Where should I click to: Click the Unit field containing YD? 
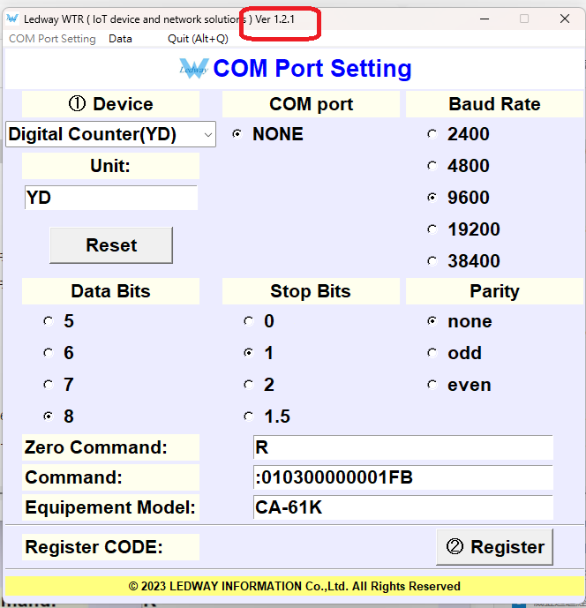pyautogui.click(x=111, y=198)
